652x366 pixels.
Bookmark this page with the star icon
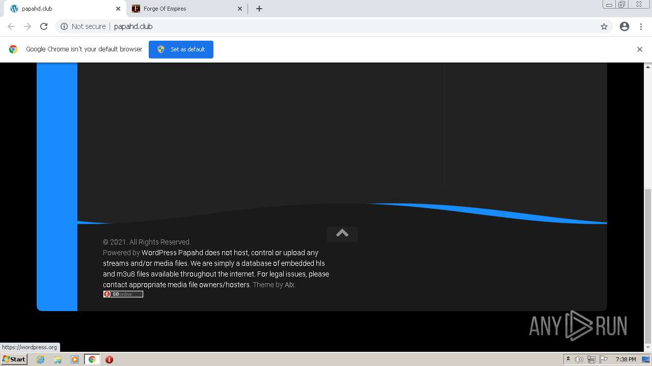tap(604, 26)
